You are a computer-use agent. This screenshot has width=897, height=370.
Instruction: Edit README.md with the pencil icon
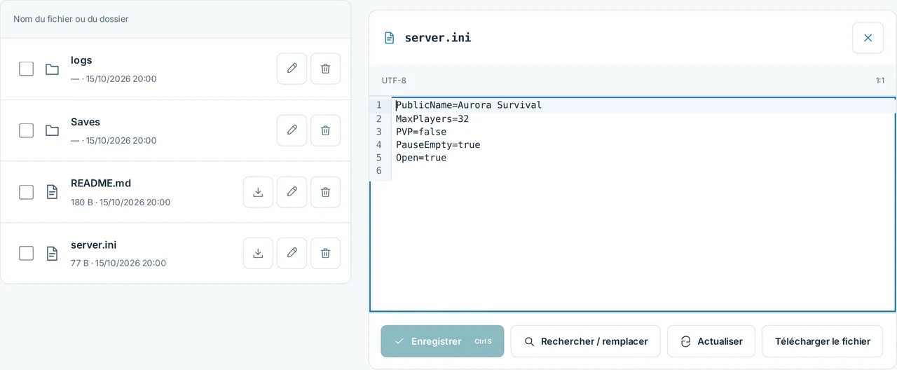[x=292, y=192]
